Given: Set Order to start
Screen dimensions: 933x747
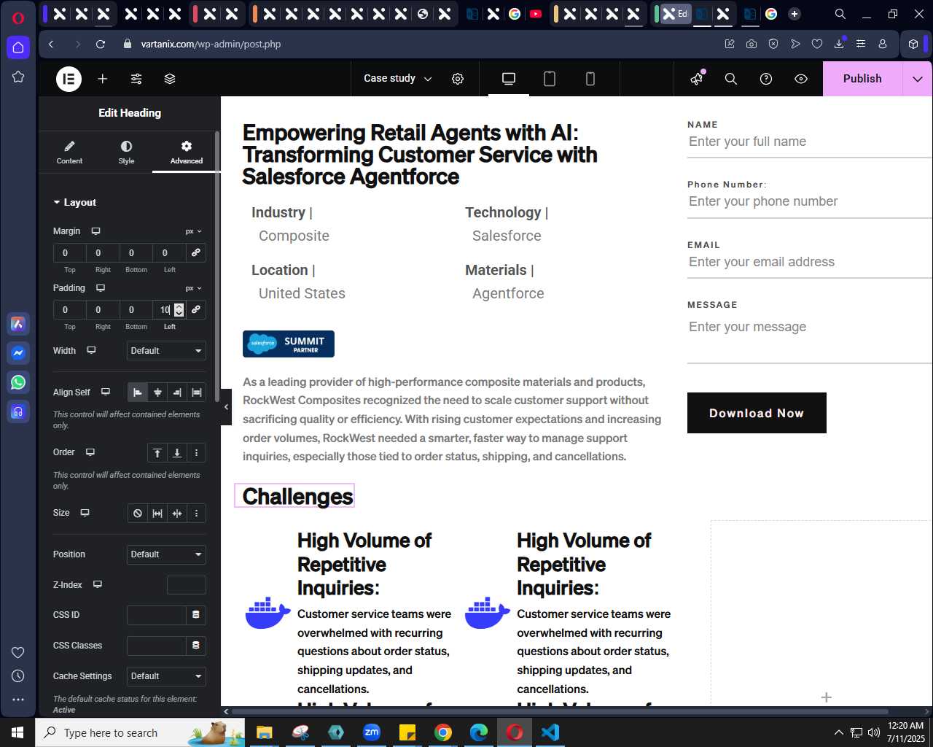Looking at the screenshot, I should coord(157,453).
